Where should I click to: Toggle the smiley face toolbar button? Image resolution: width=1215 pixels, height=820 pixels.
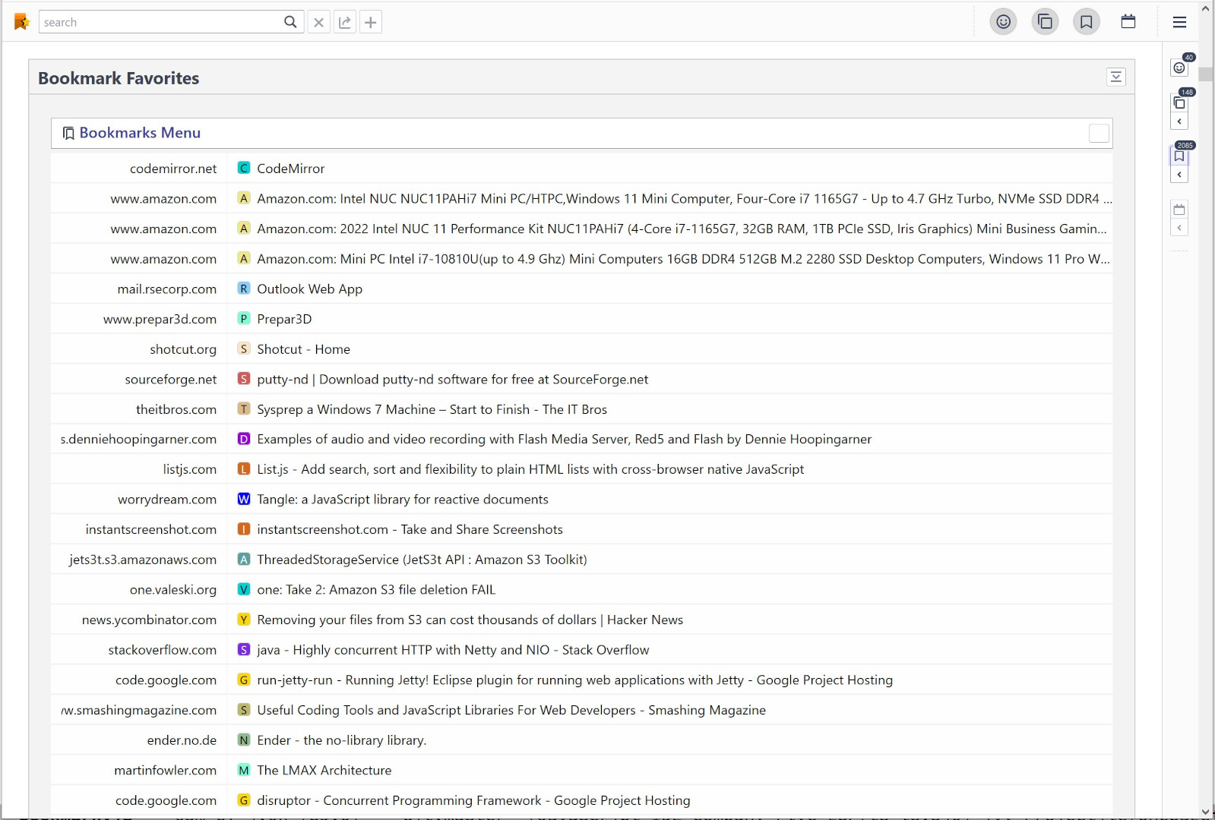(1004, 22)
